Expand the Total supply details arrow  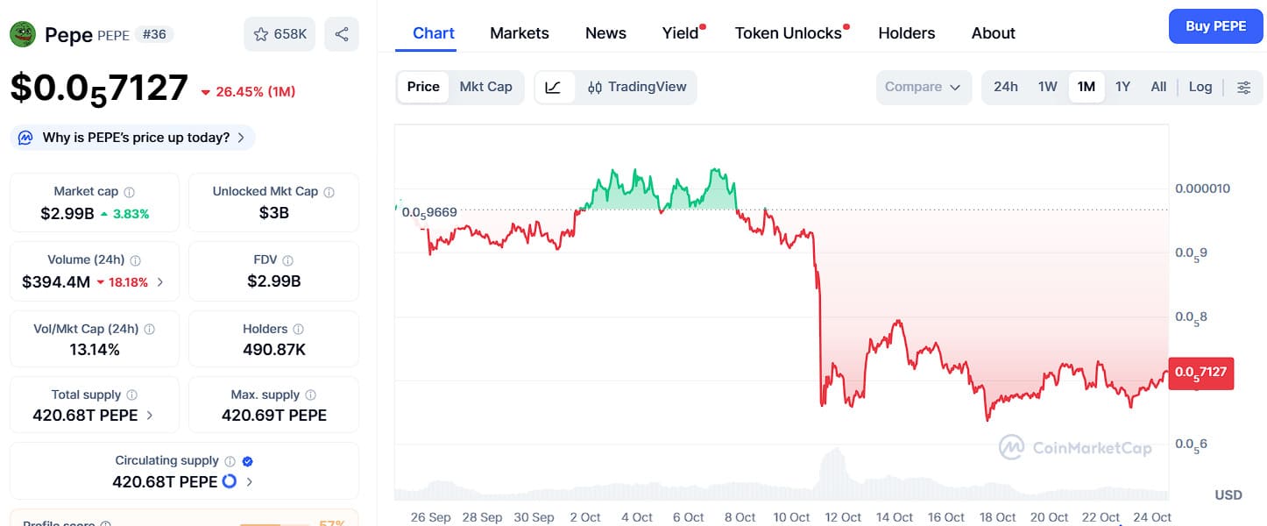point(150,416)
